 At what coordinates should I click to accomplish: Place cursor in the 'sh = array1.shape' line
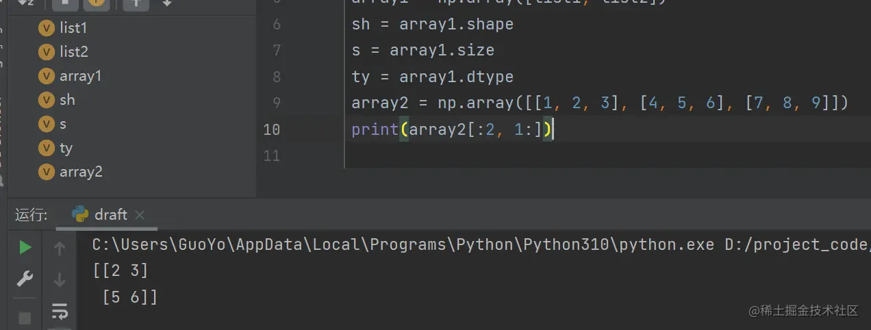click(x=432, y=25)
